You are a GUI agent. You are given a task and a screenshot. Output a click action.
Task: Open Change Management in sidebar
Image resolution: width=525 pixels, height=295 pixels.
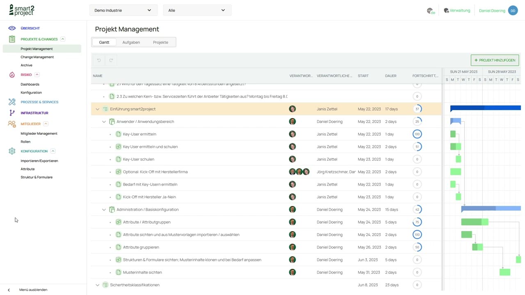[x=37, y=57]
